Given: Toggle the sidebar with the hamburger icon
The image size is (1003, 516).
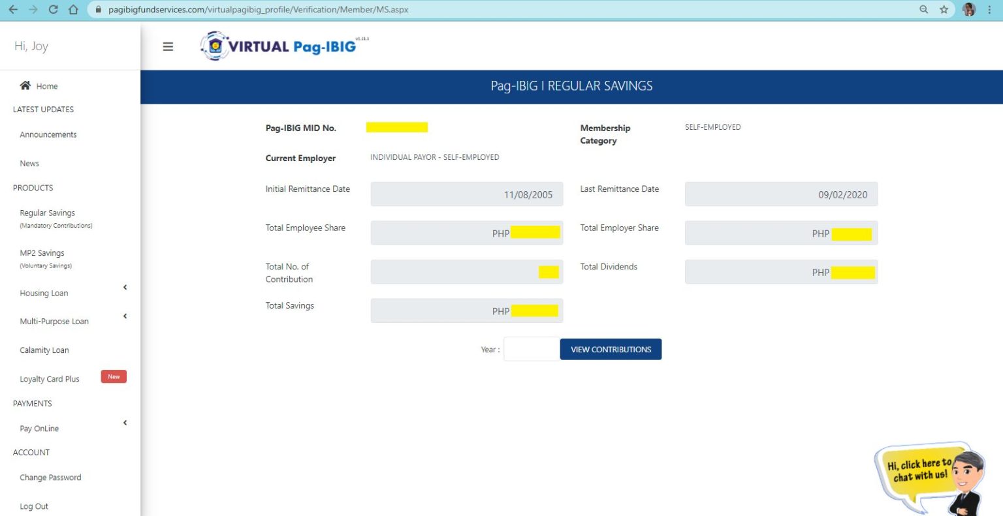Looking at the screenshot, I should point(168,46).
